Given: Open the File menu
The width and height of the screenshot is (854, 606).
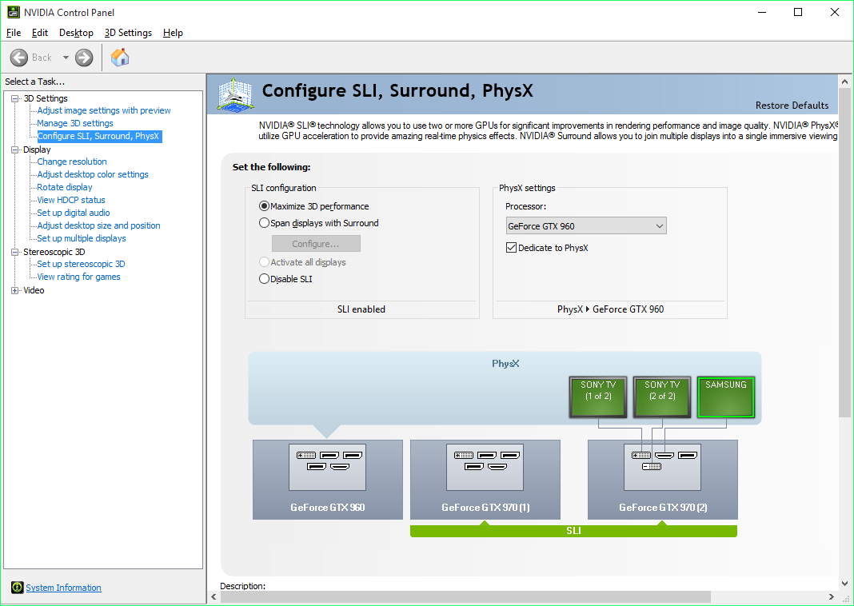Looking at the screenshot, I should [14, 33].
